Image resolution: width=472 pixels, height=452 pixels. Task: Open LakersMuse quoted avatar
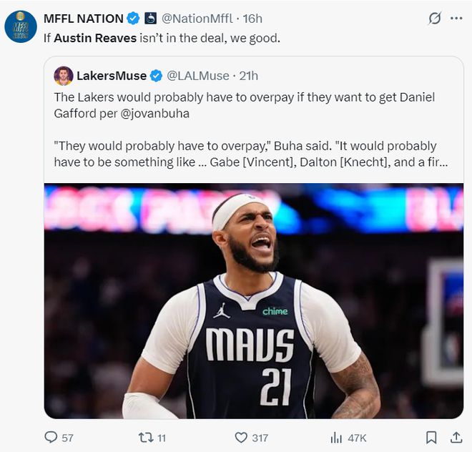(x=64, y=76)
